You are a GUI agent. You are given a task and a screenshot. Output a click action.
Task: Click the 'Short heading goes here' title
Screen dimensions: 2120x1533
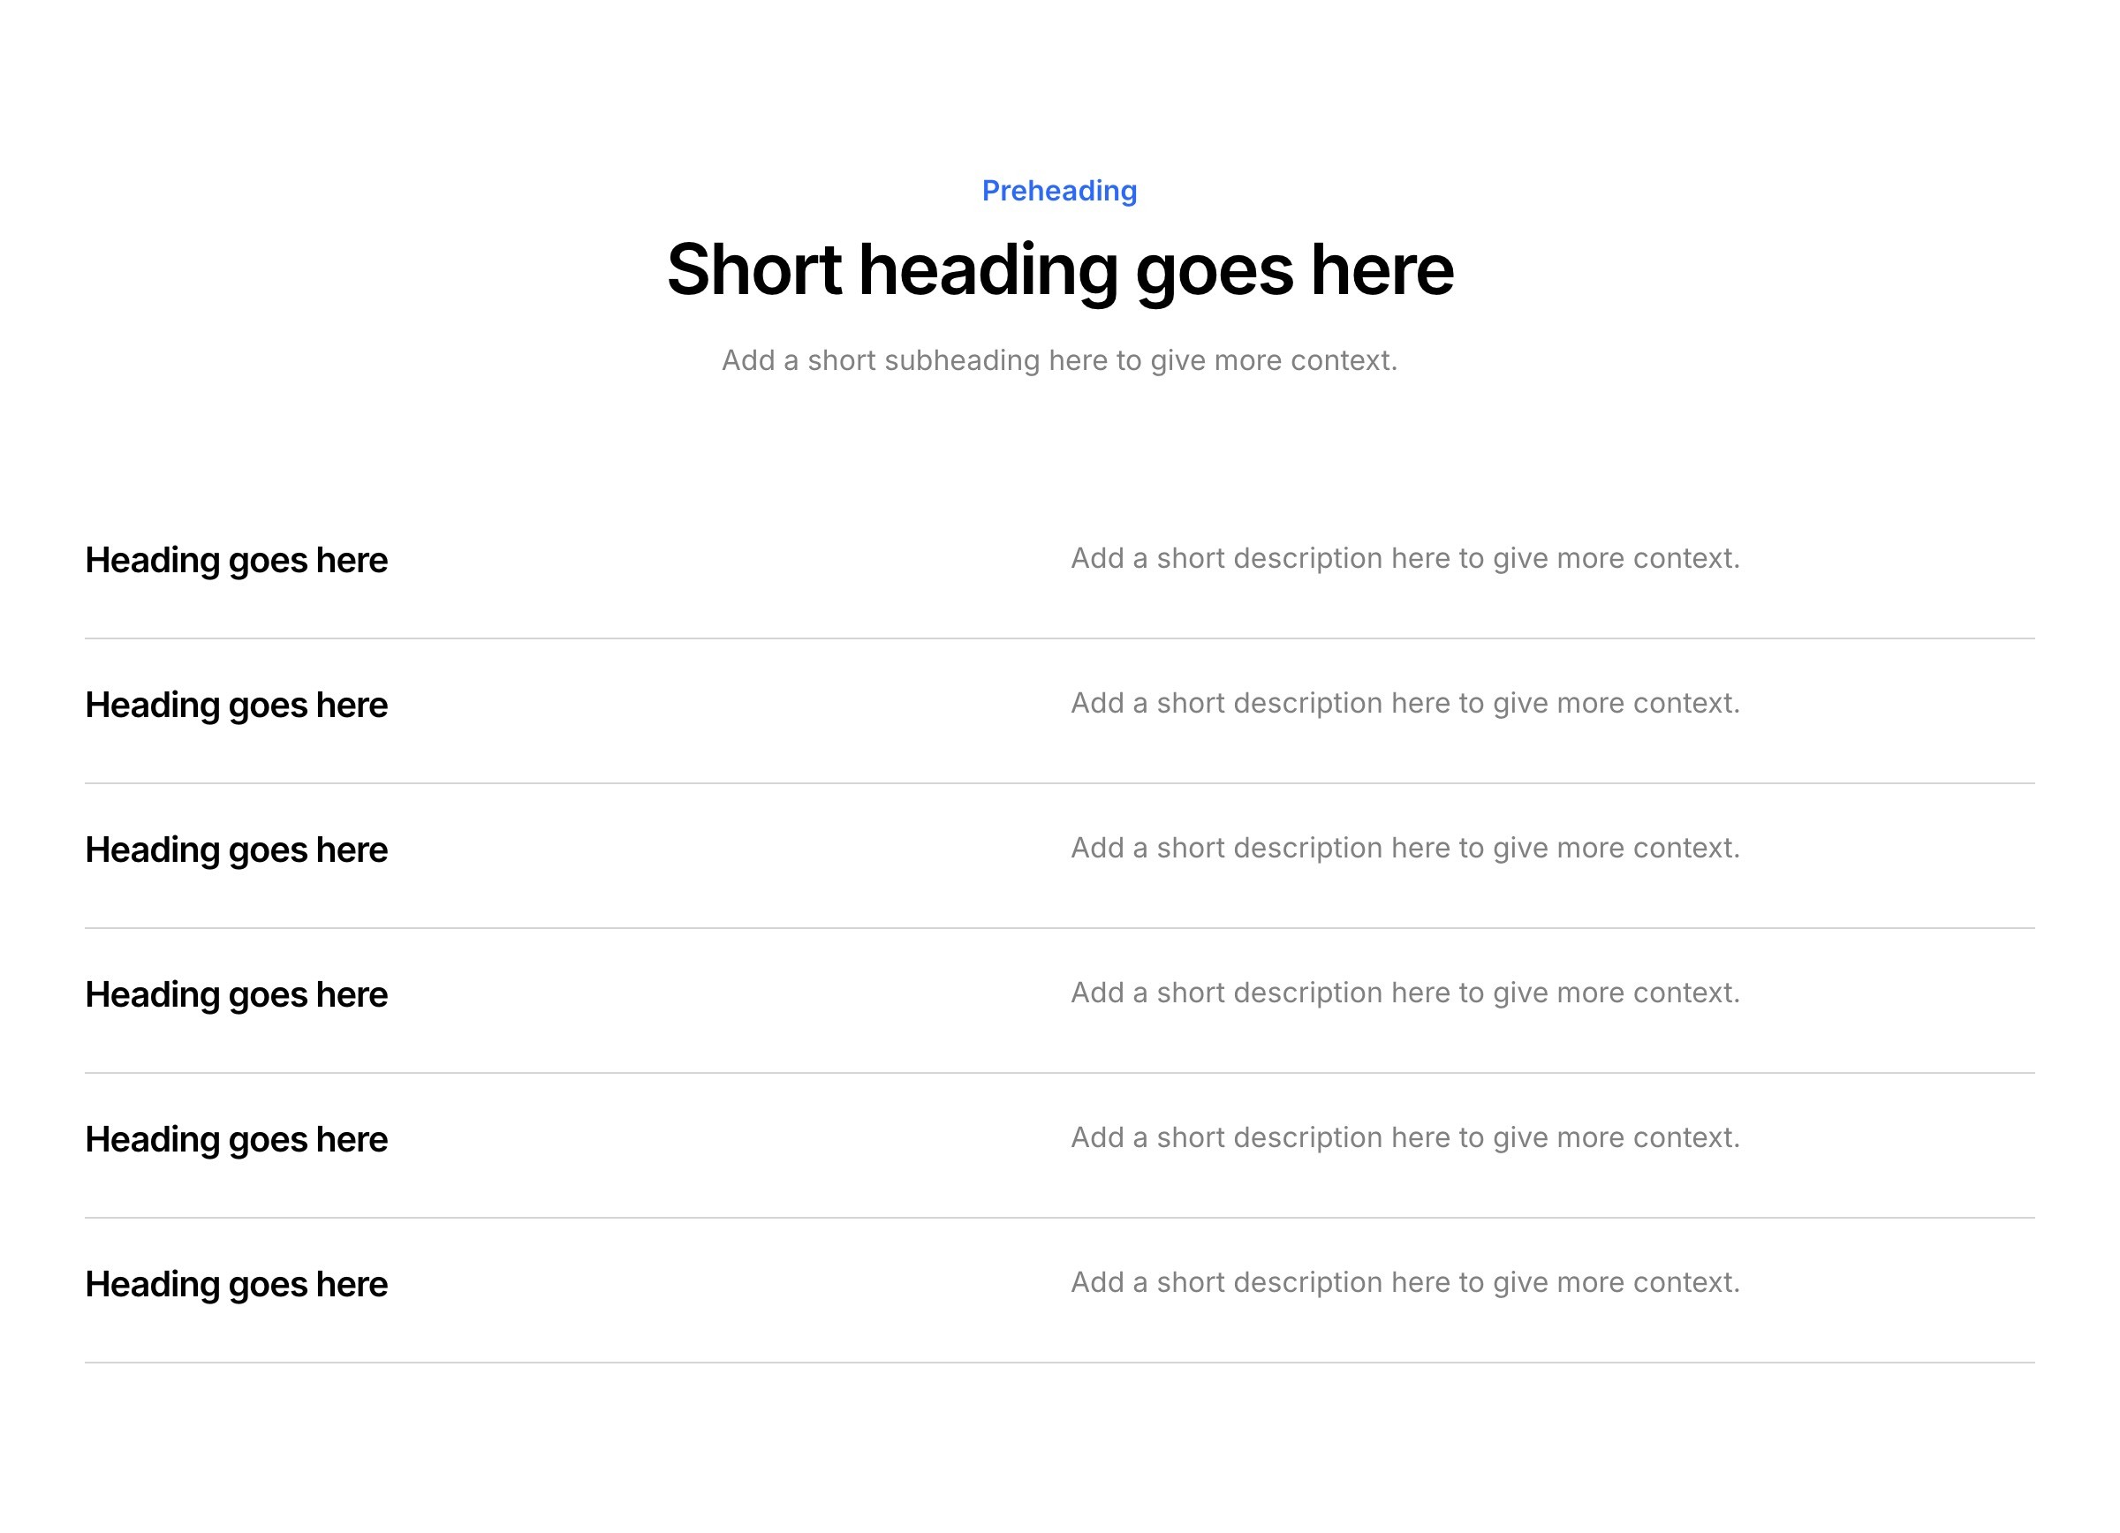pyautogui.click(x=1060, y=269)
